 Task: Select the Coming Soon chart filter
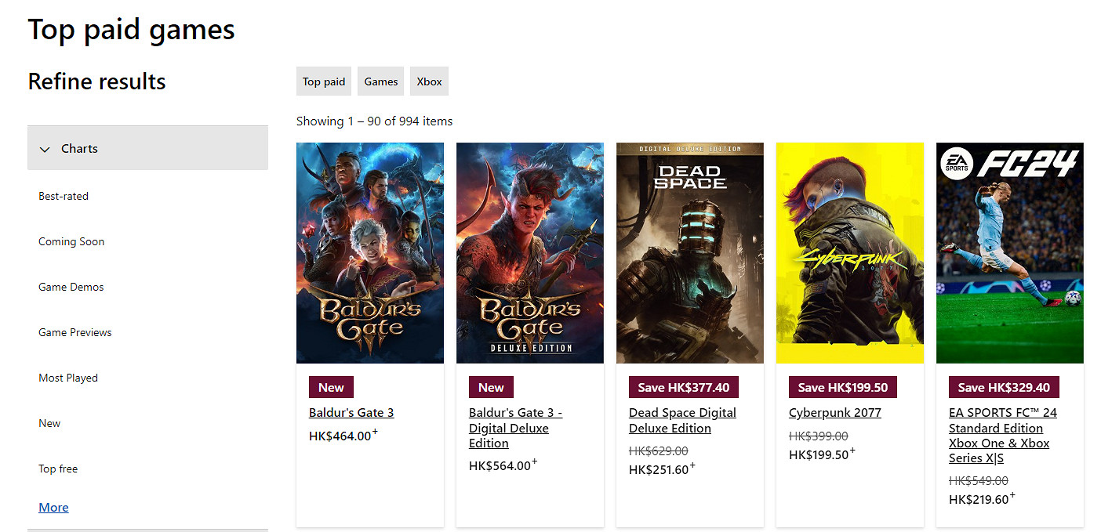coord(71,241)
